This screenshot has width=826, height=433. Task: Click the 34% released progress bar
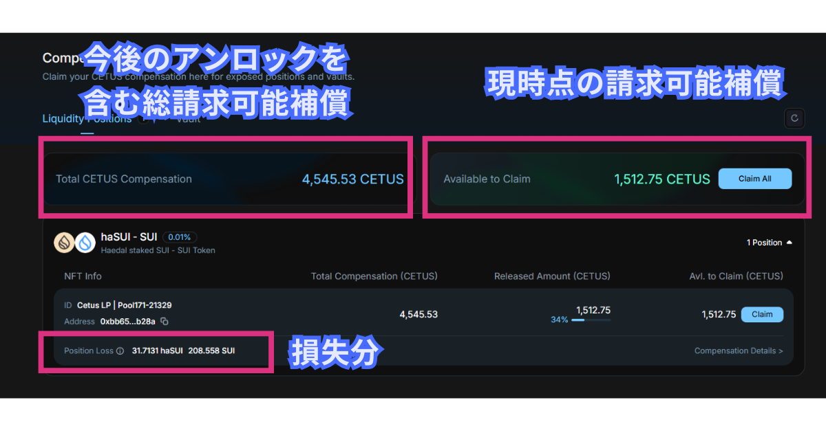(590, 320)
